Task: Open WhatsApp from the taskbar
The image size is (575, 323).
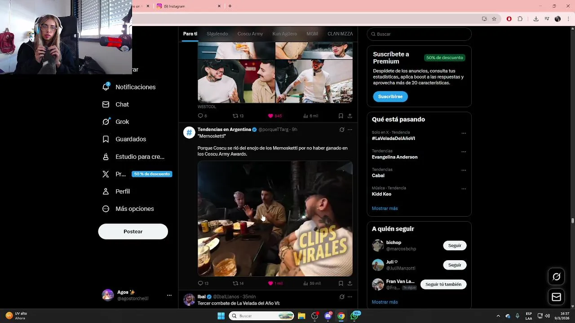Action: coord(355,316)
